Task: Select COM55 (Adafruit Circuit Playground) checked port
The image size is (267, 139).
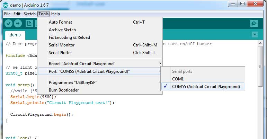Action: pyautogui.click(x=206, y=86)
